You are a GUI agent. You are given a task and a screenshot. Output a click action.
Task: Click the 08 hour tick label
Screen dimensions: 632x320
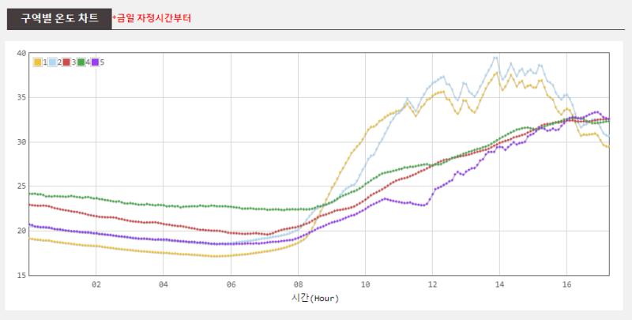pos(299,284)
